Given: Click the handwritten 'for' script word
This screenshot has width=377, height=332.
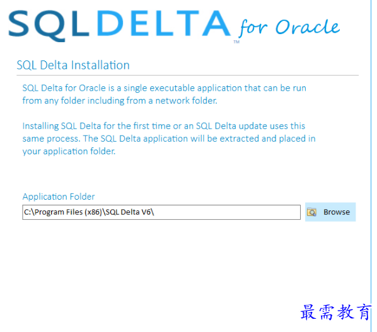Looking at the screenshot, I should (253, 28).
